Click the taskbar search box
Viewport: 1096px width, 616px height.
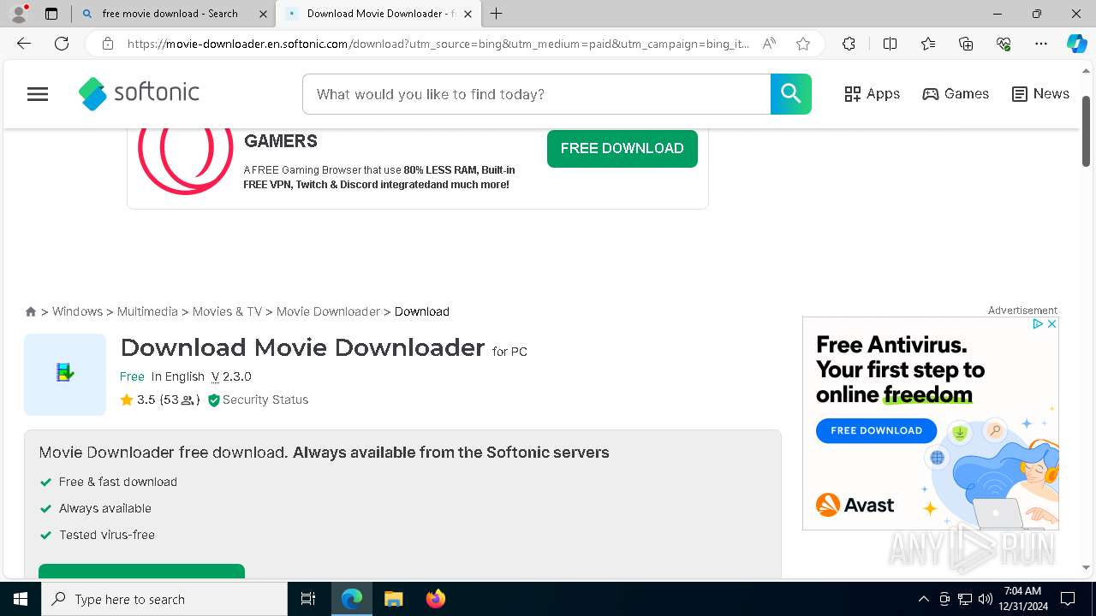click(x=164, y=599)
